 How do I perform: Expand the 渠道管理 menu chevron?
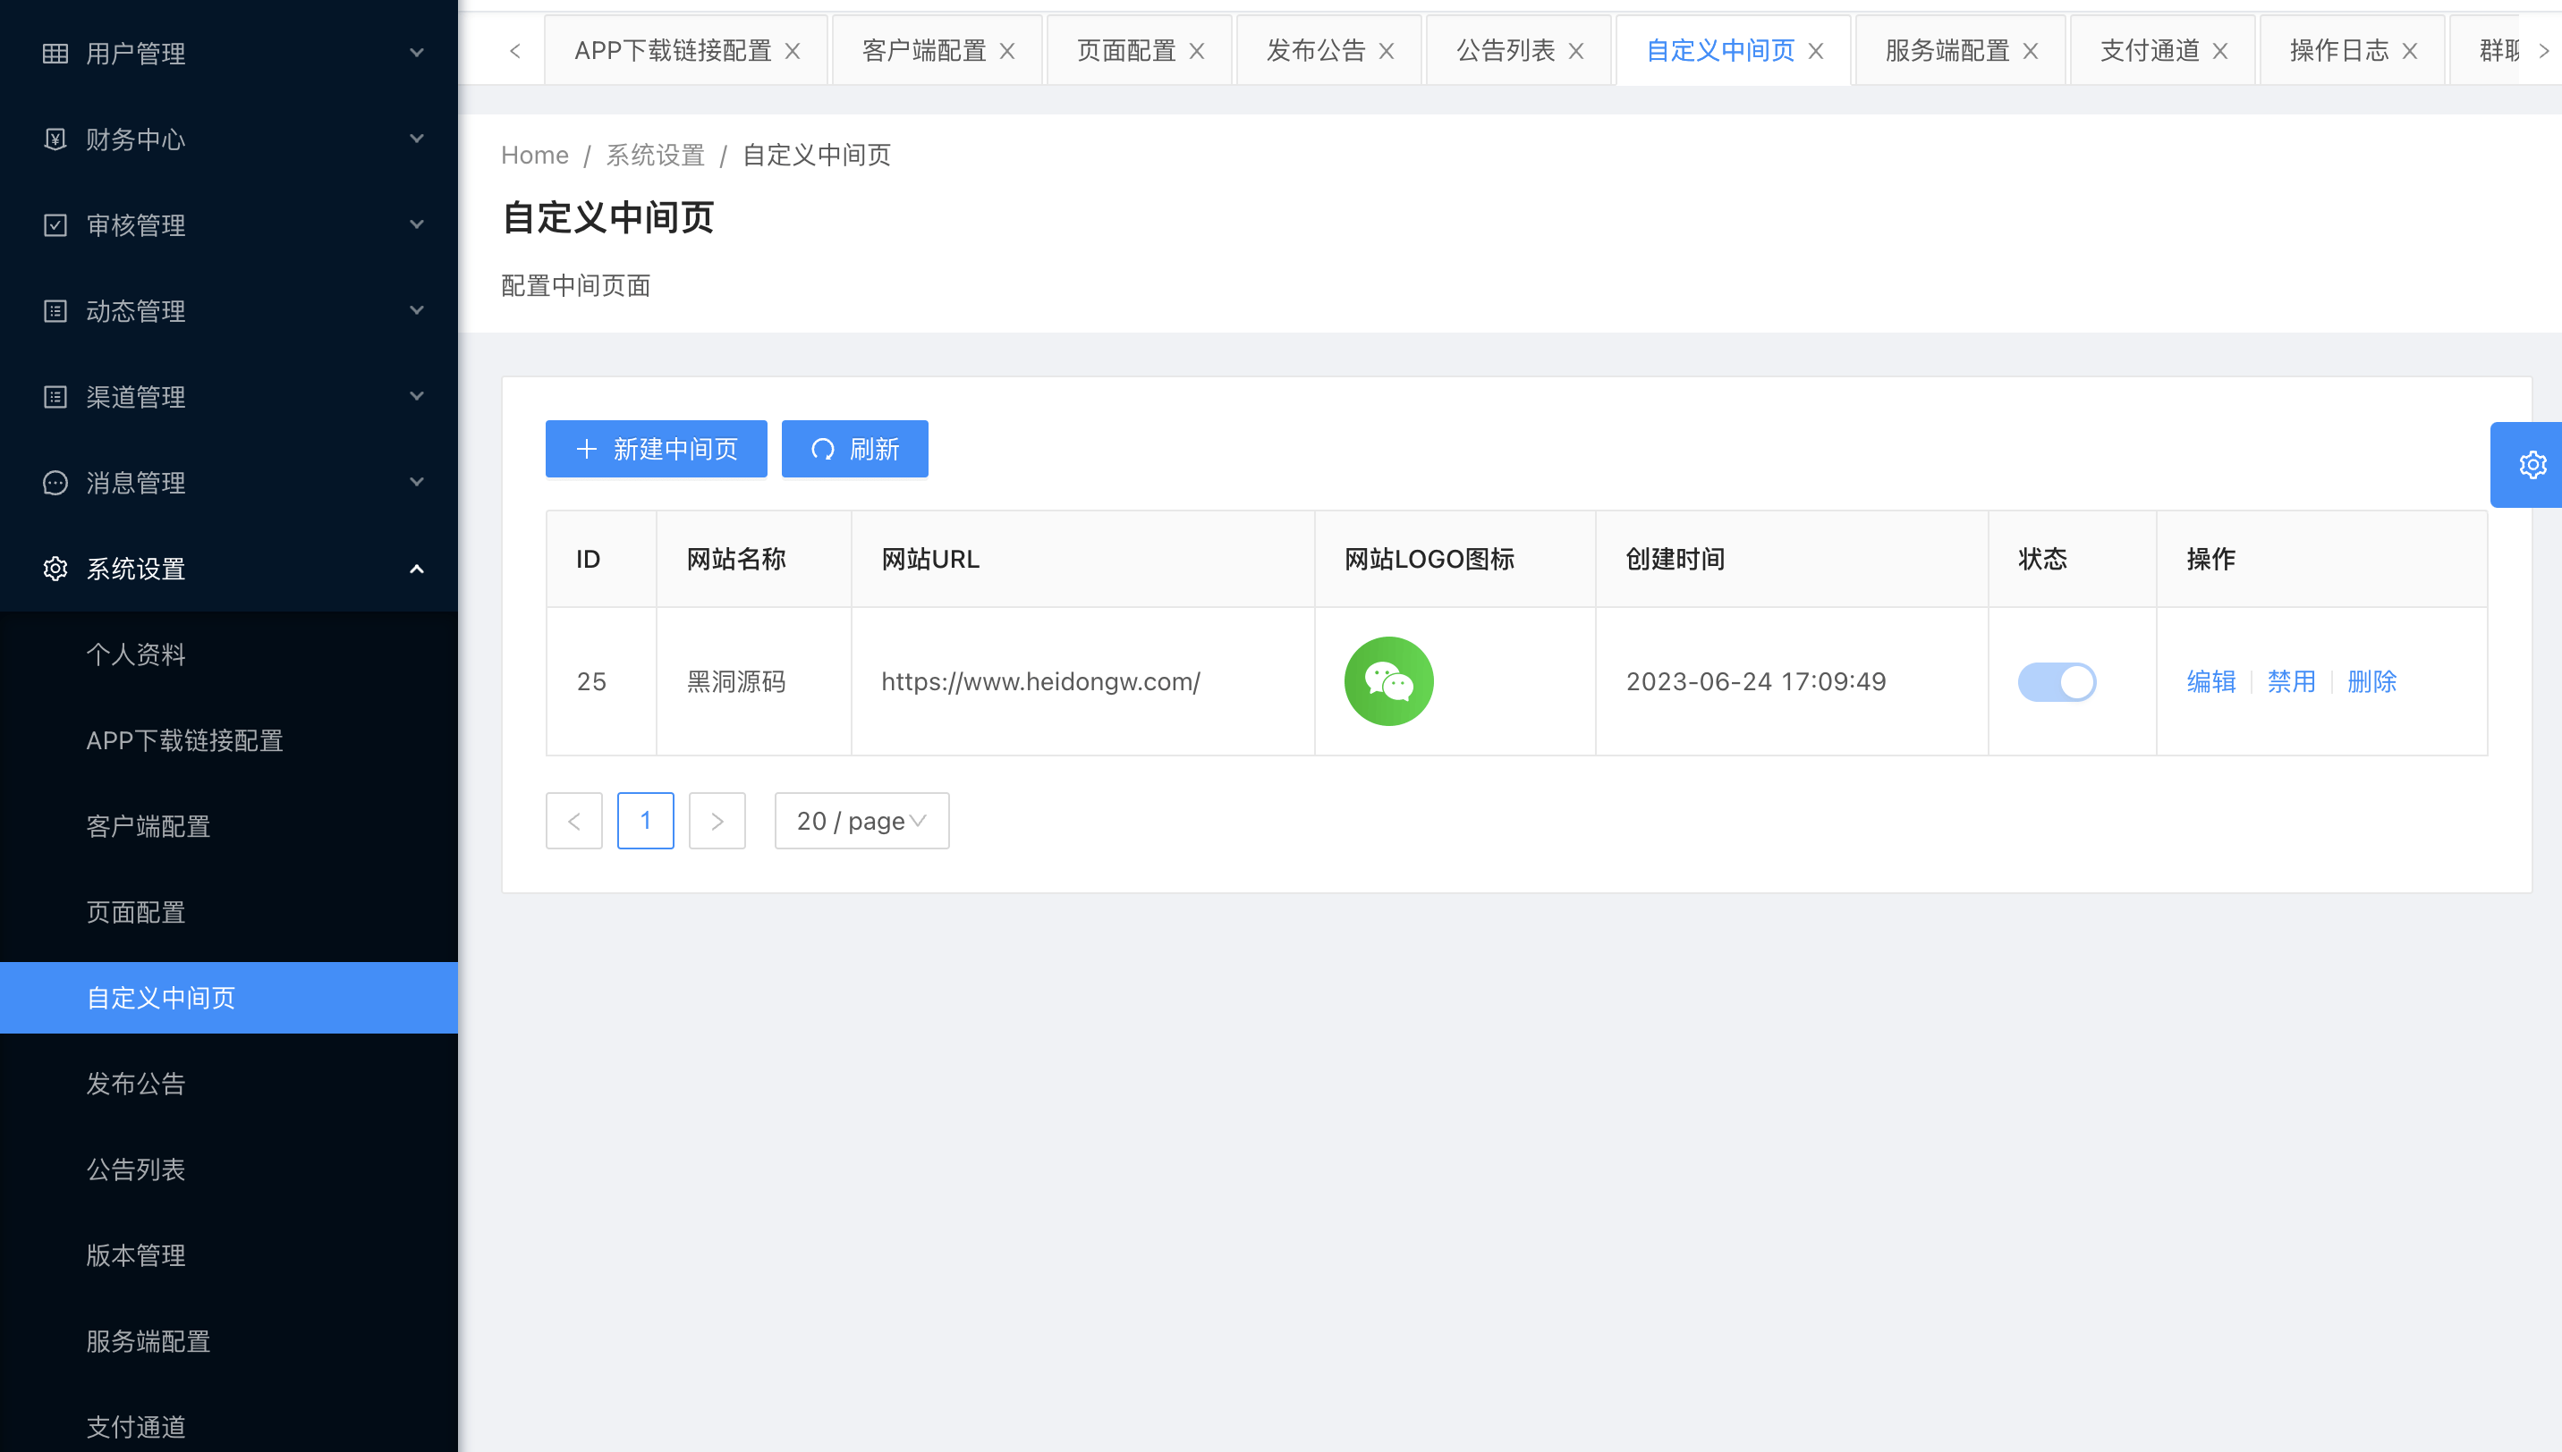pos(417,396)
